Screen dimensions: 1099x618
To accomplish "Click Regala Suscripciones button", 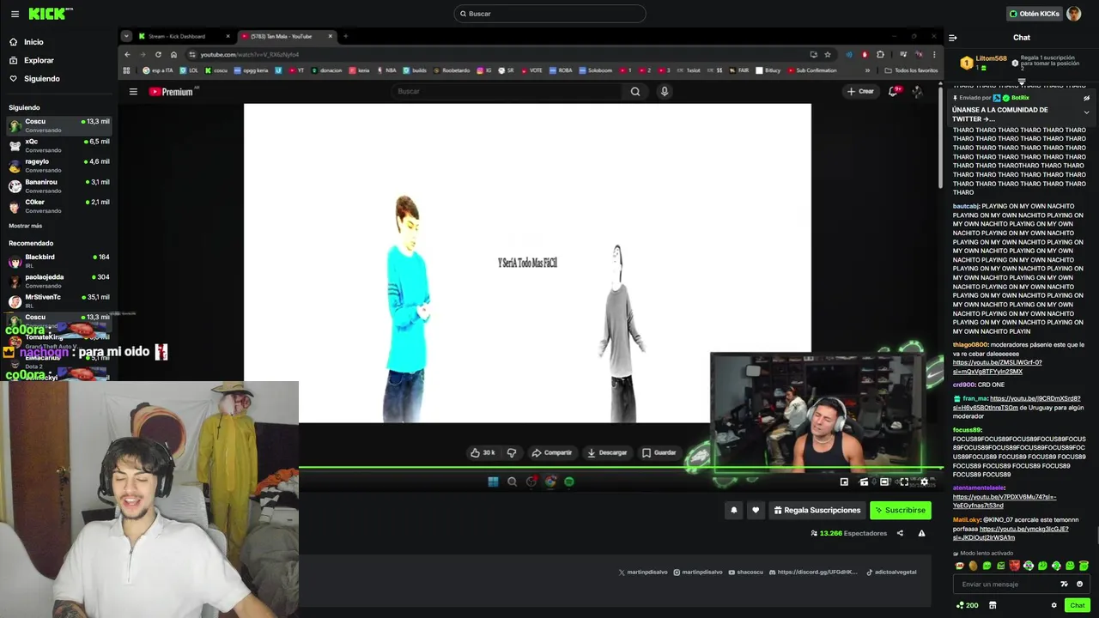I will click(817, 510).
